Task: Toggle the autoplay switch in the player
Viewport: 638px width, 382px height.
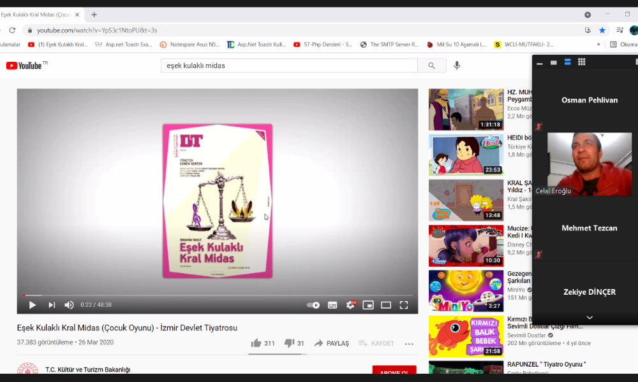Action: pos(313,305)
